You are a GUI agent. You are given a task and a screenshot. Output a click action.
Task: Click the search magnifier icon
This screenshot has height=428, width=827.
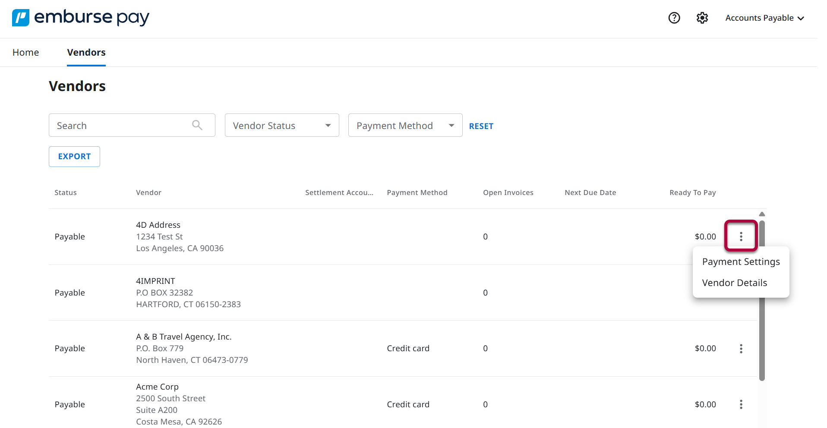click(x=197, y=125)
